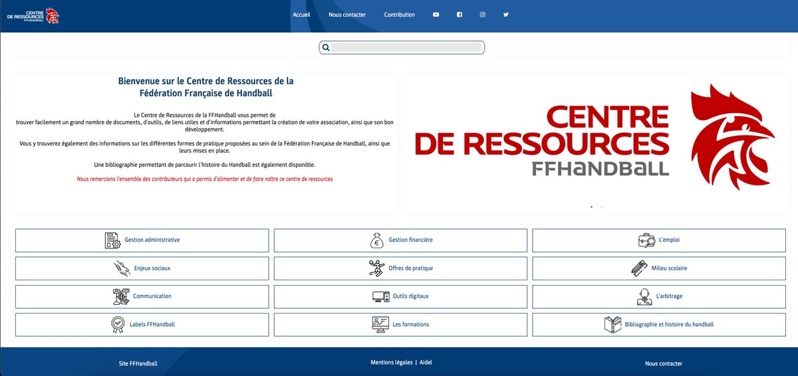The width and height of the screenshot is (798, 376).
Task: Click the Labels FFHandball badge icon
Action: coord(118,324)
